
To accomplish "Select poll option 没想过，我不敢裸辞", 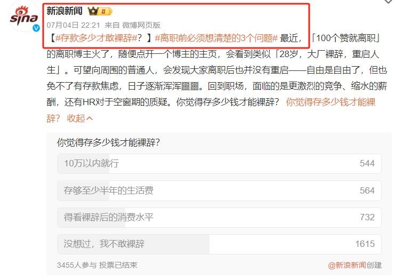I will (219, 244).
